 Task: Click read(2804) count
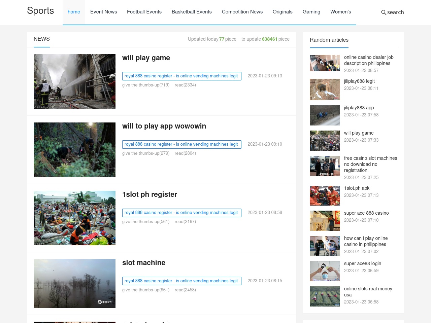[185, 153]
